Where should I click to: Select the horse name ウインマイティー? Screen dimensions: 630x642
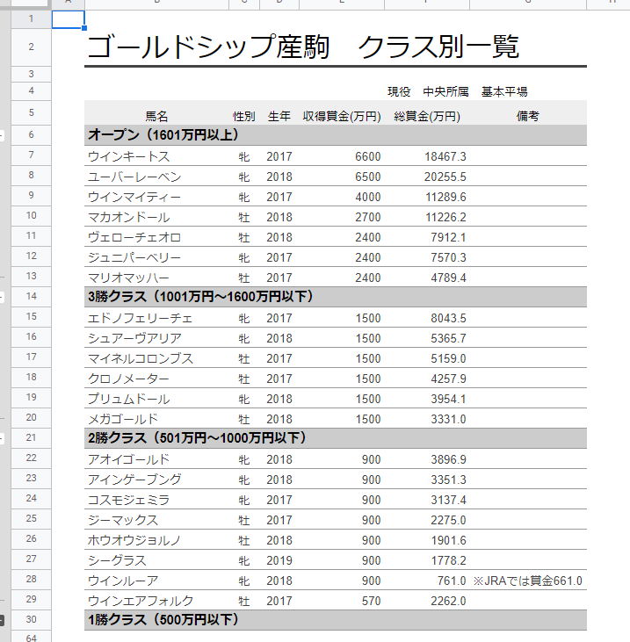134,197
